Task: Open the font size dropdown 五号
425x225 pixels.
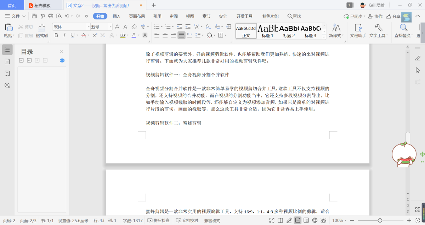Action: 110,27
